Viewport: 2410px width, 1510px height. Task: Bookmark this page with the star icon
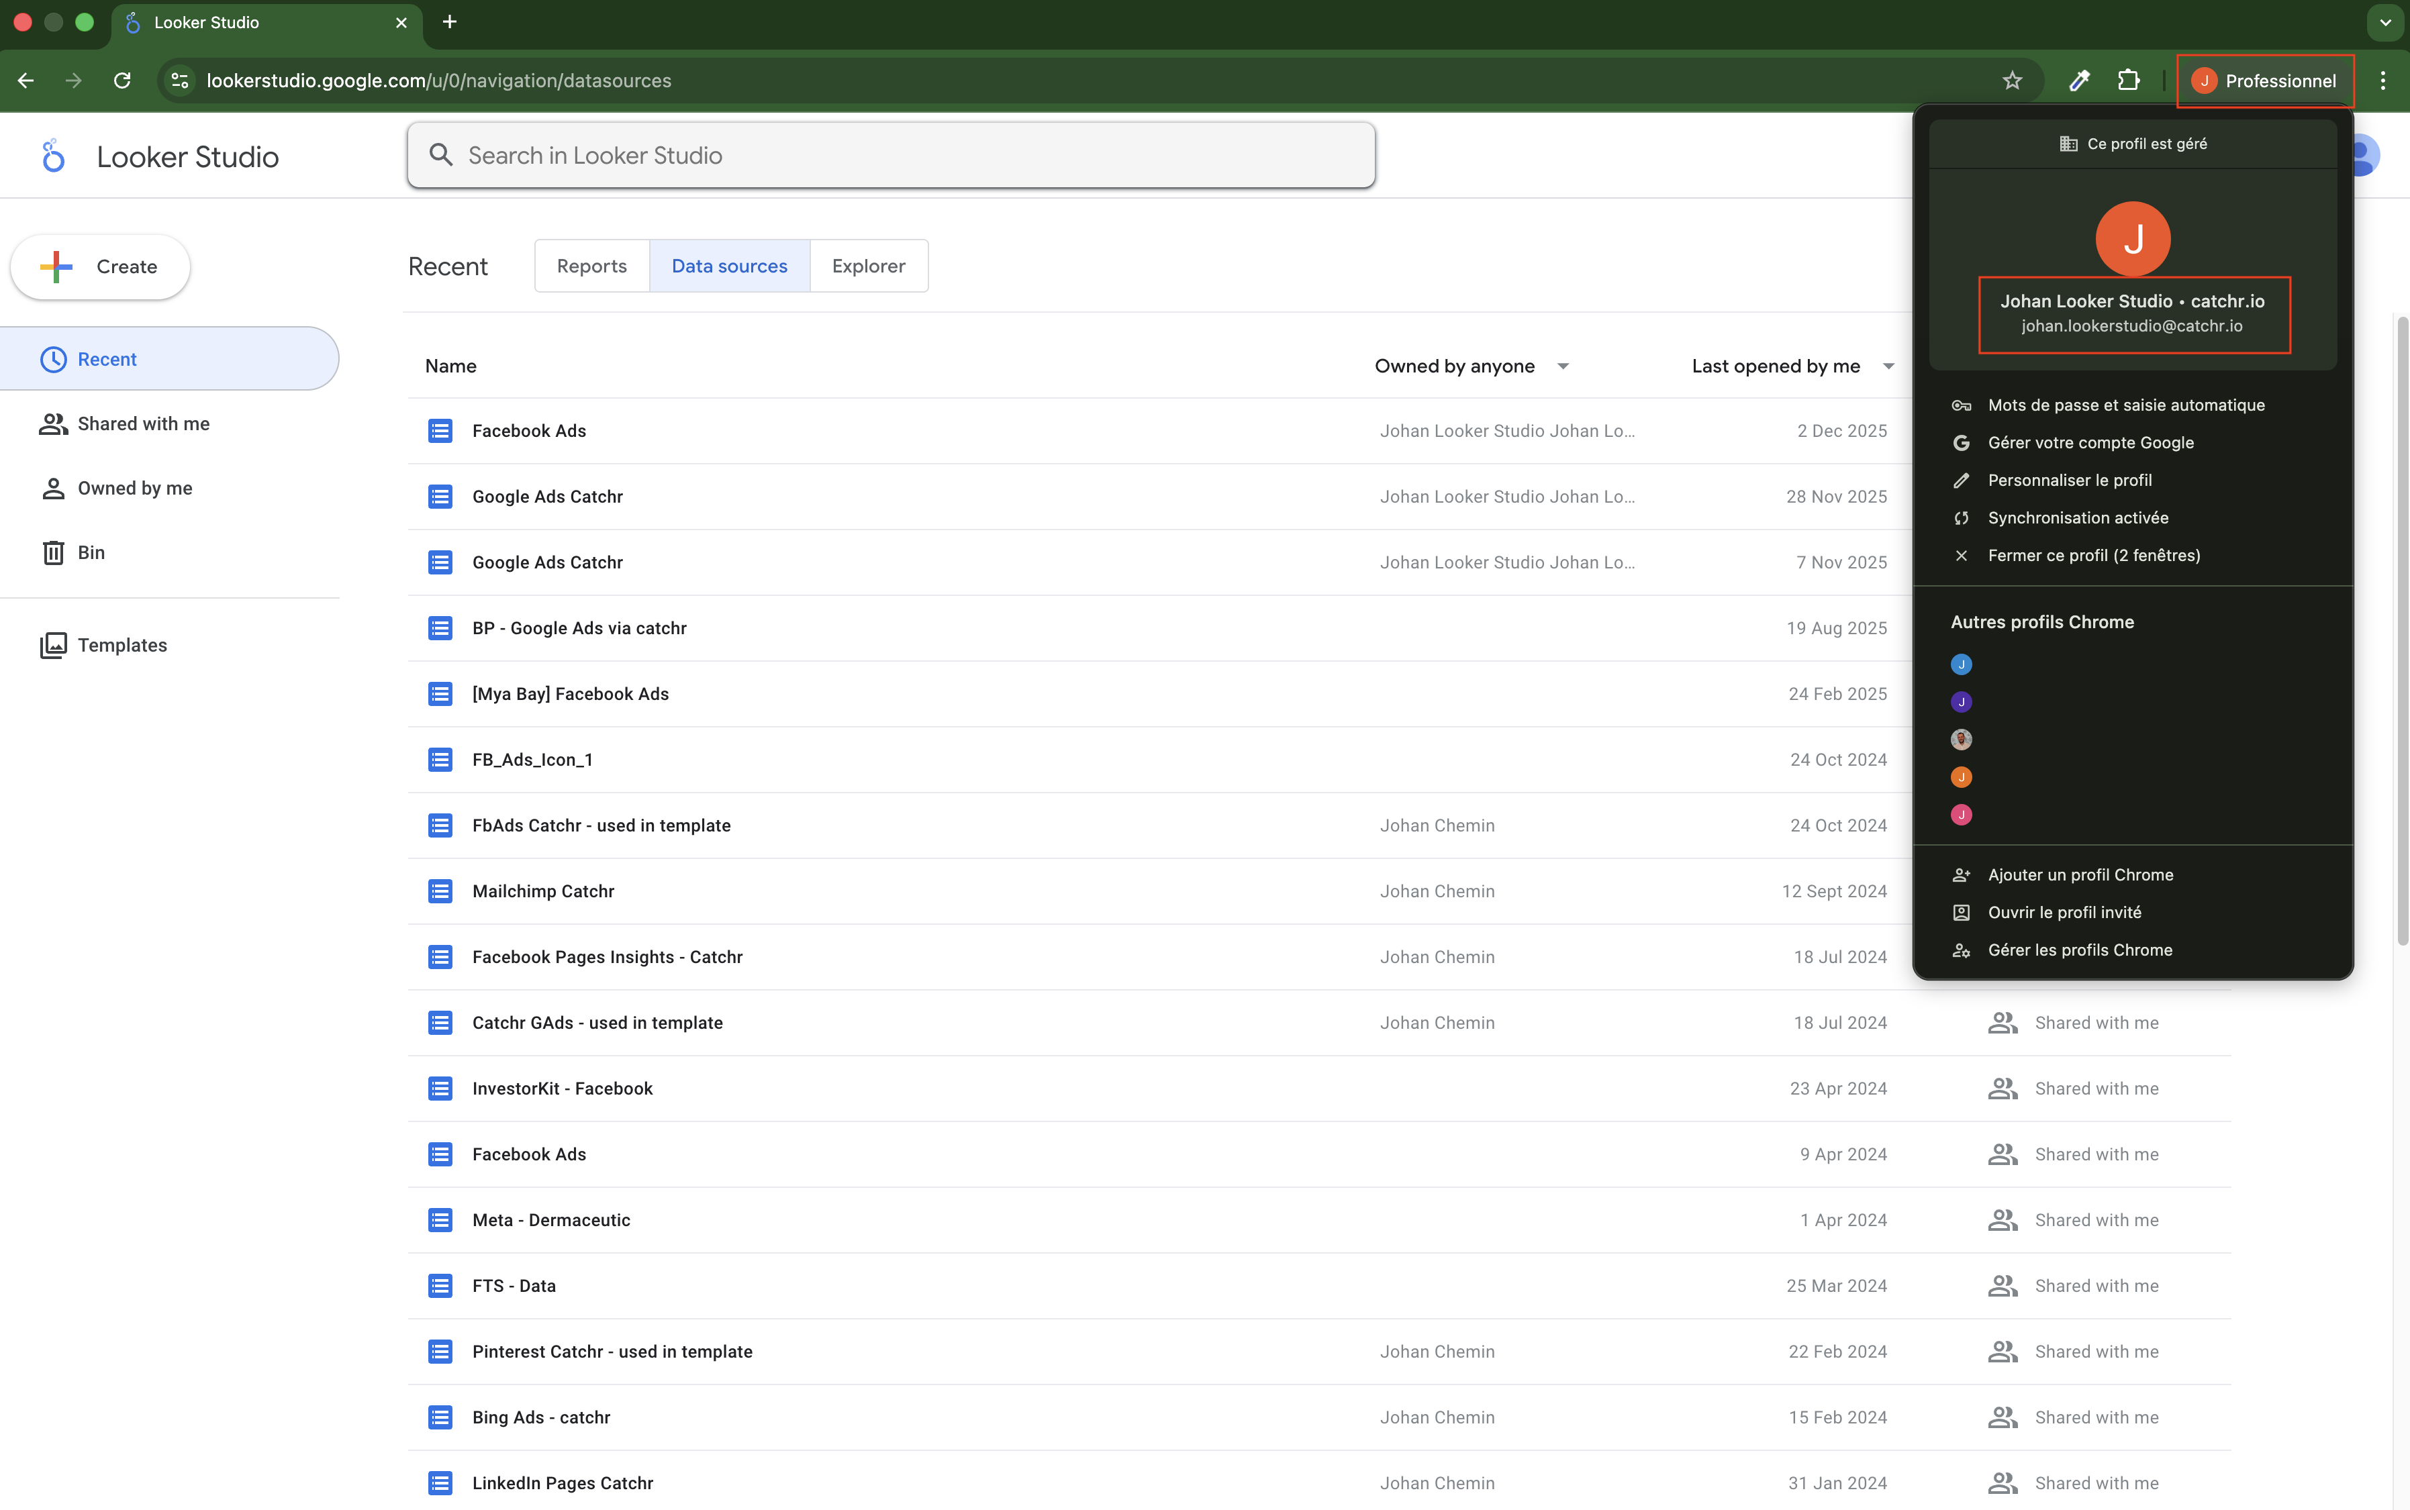(x=2011, y=81)
